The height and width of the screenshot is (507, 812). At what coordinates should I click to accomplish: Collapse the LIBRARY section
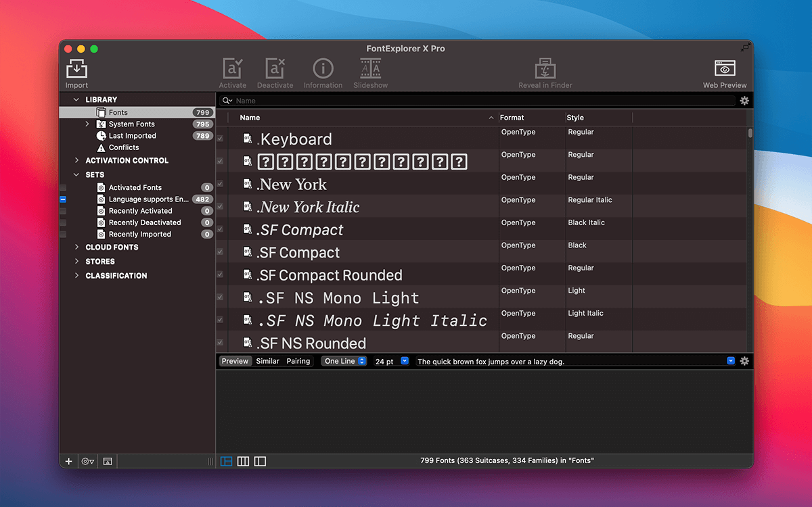tap(76, 99)
